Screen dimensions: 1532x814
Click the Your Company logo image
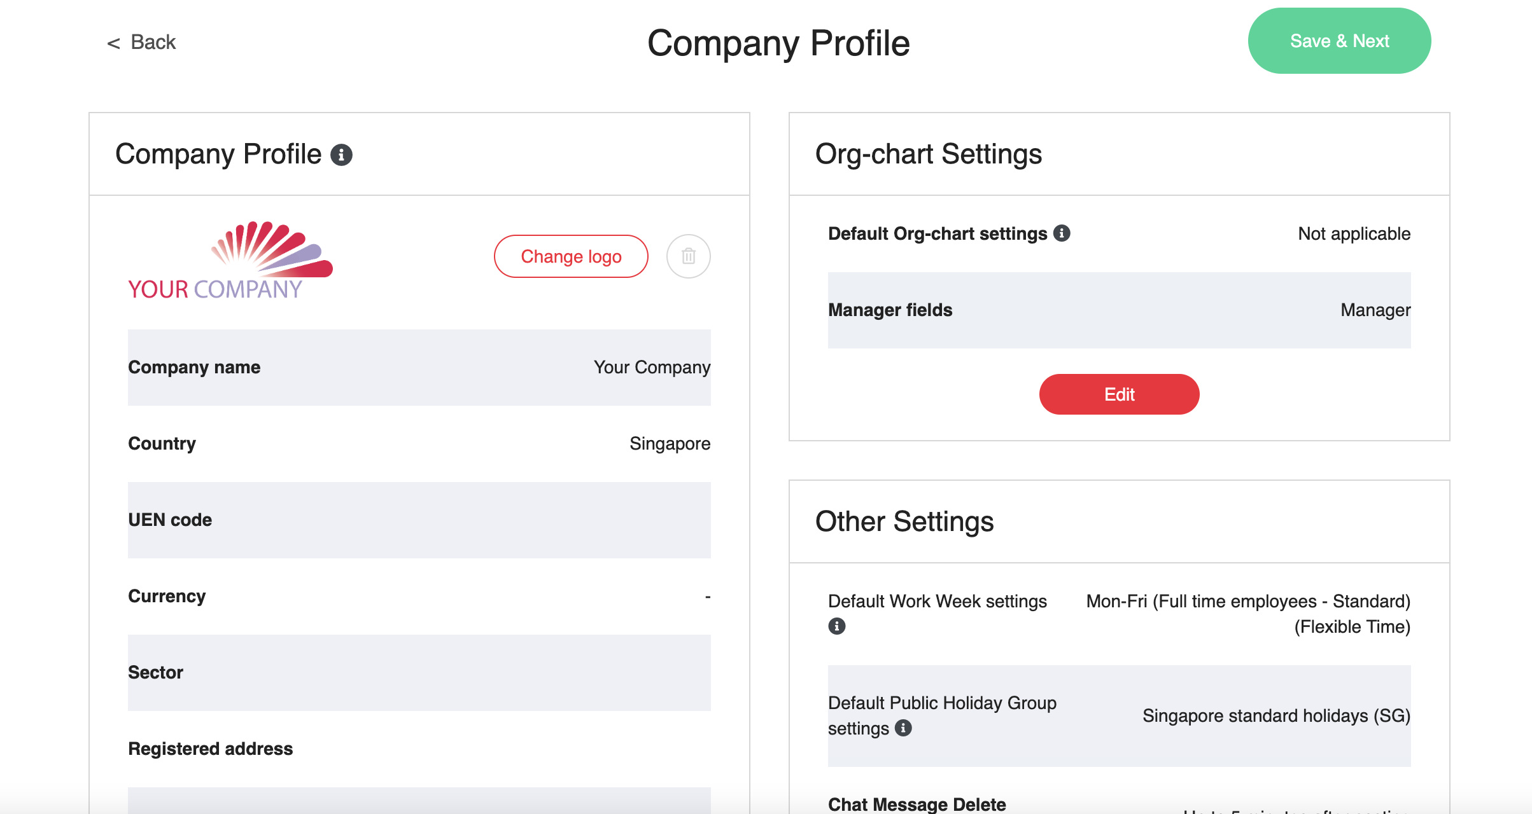tap(230, 261)
